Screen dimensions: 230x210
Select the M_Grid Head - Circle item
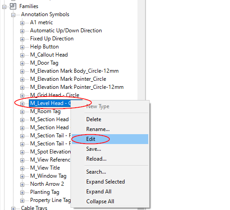tap(55, 95)
